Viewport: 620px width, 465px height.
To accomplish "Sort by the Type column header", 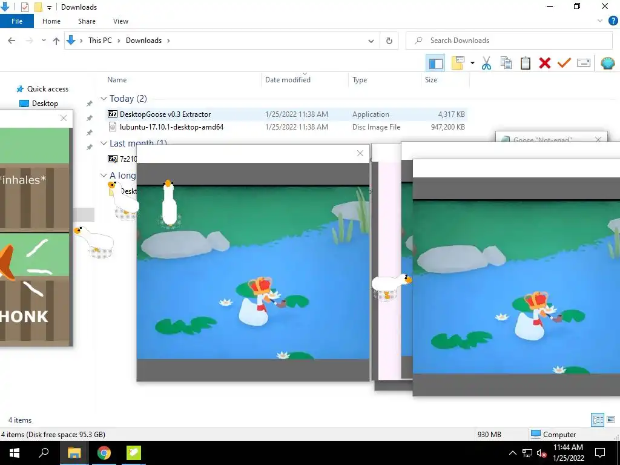I will tap(360, 80).
